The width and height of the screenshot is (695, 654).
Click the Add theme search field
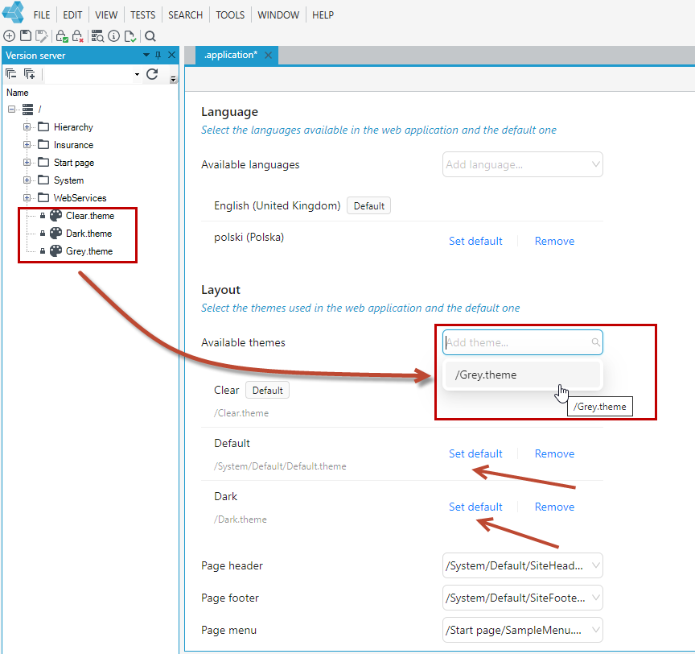point(523,342)
